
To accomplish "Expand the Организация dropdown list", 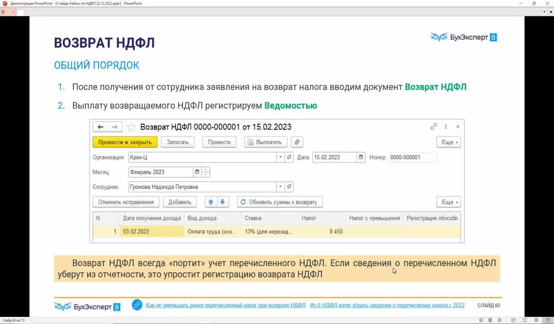I will (x=280, y=157).
